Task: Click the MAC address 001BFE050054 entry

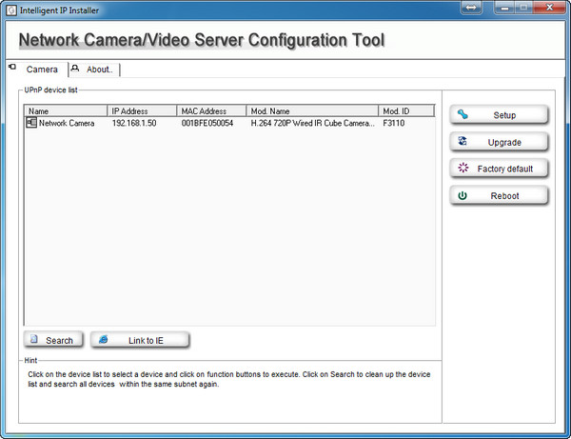Action: 207,123
